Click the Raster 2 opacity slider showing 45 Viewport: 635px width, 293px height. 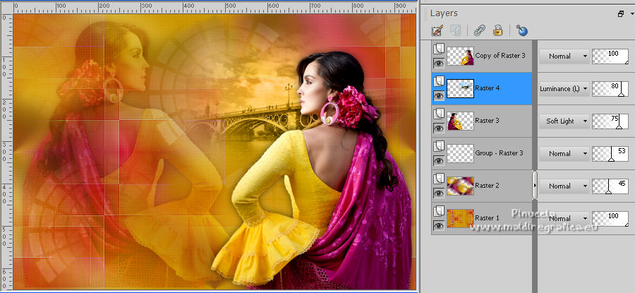click(610, 186)
